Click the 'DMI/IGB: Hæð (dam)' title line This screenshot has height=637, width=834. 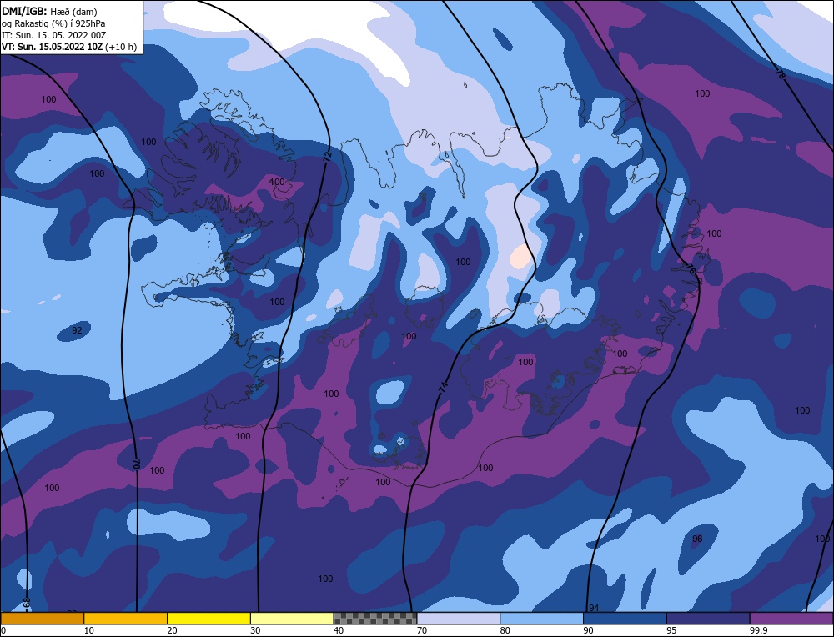click(x=49, y=11)
